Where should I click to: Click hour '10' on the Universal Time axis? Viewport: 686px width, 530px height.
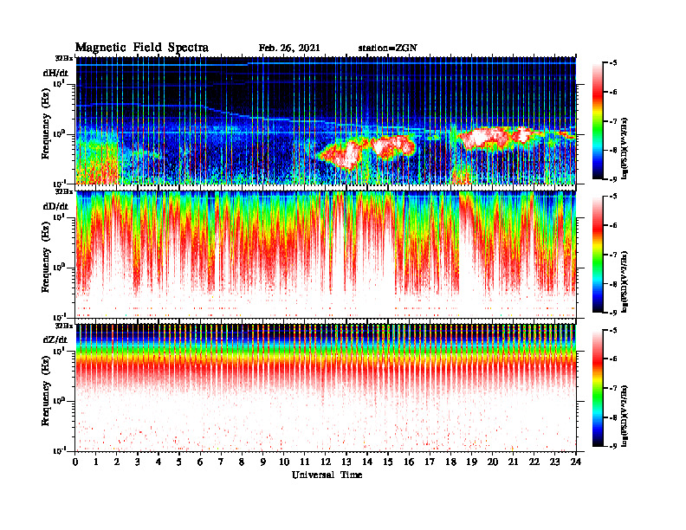pos(284,462)
